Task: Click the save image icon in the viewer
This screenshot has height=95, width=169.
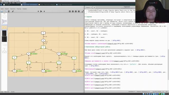Action: click(x=6, y=11)
